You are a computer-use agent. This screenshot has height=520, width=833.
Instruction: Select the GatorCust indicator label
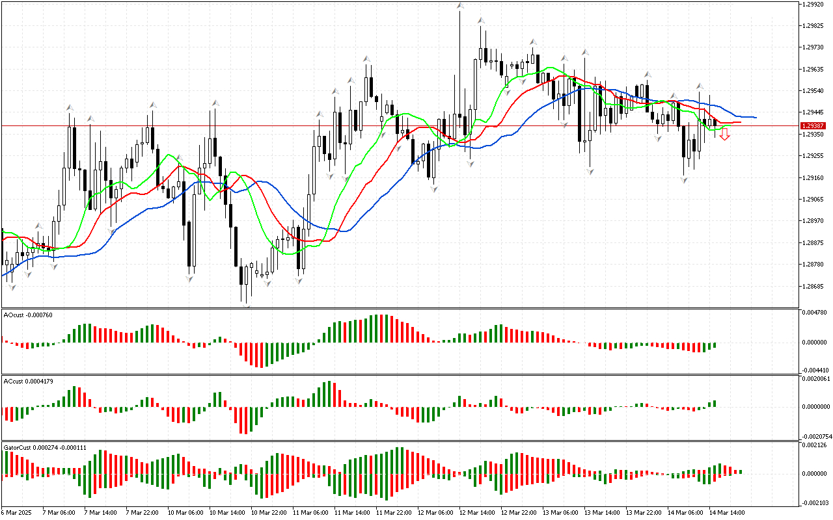pos(45,448)
